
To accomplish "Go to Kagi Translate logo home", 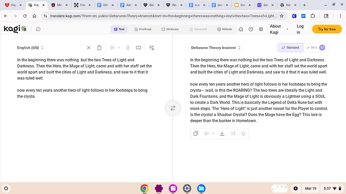I will point(15,29).
